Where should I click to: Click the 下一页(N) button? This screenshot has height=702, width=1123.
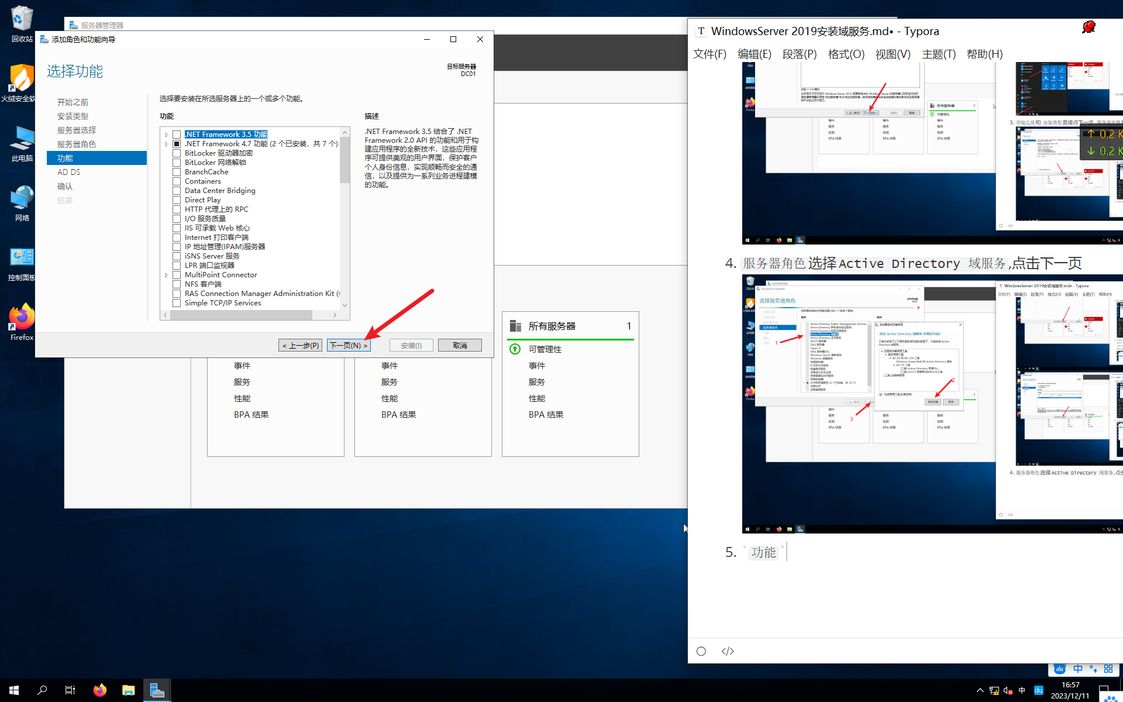point(349,345)
